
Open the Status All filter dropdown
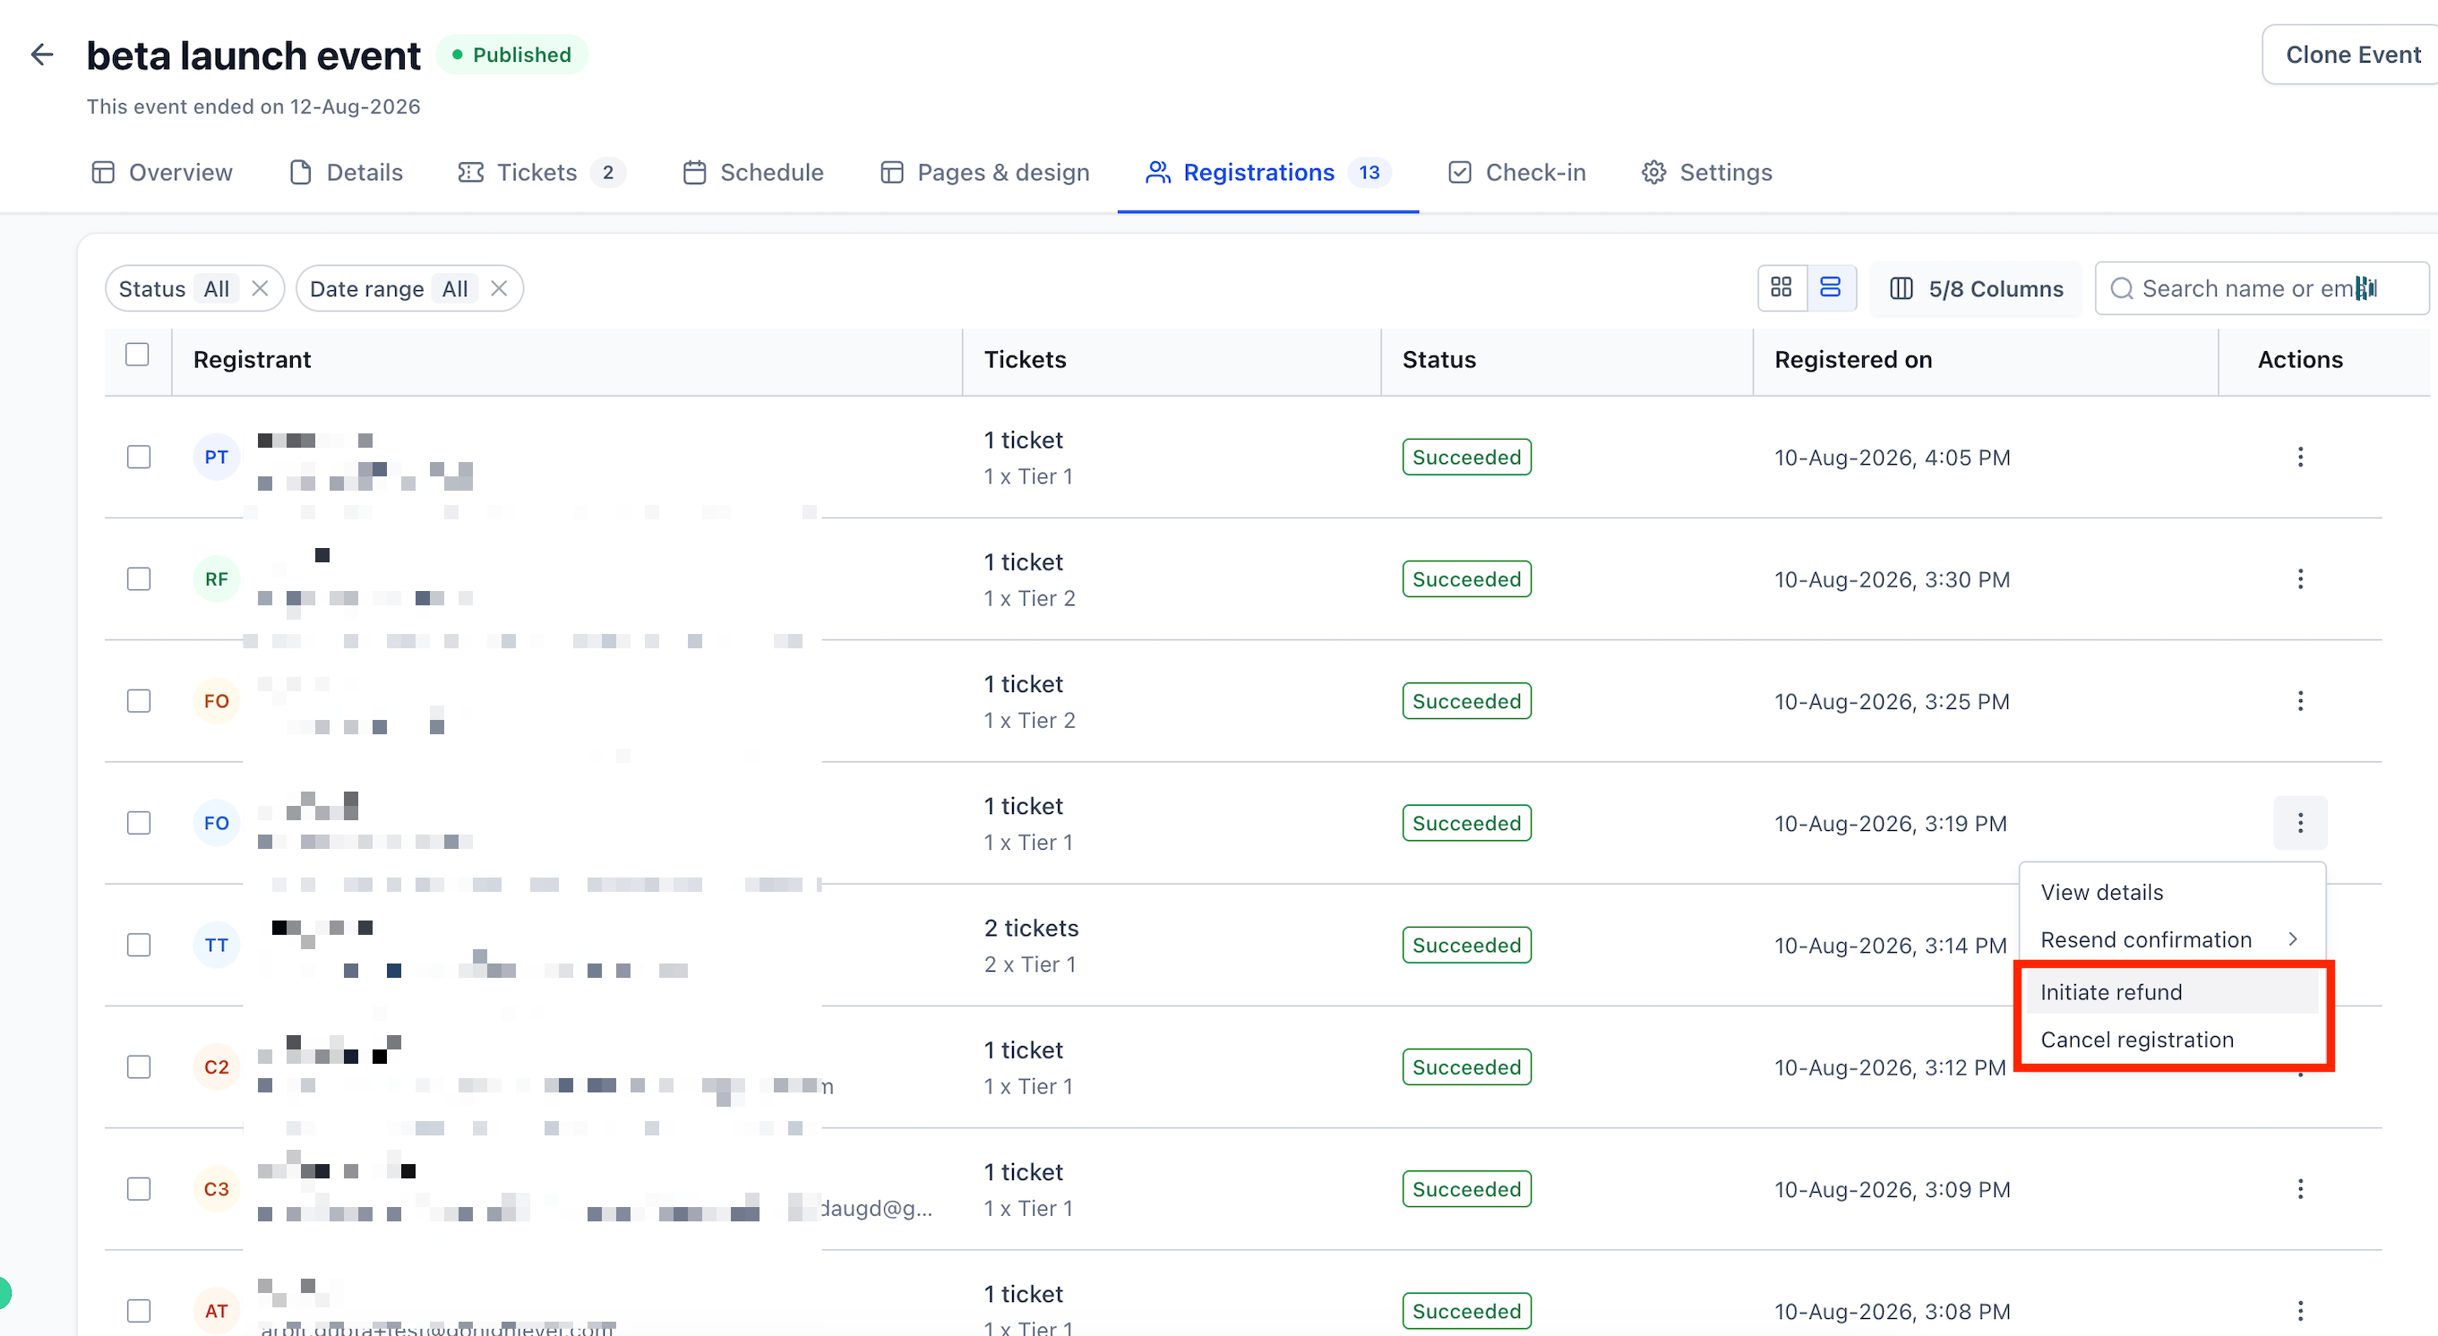pos(175,288)
